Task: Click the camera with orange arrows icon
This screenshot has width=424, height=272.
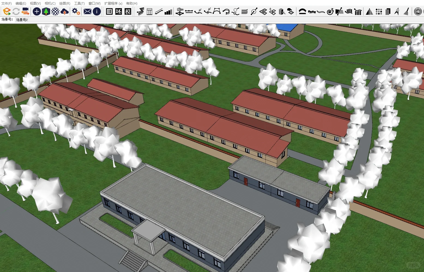Action: click(x=25, y=11)
